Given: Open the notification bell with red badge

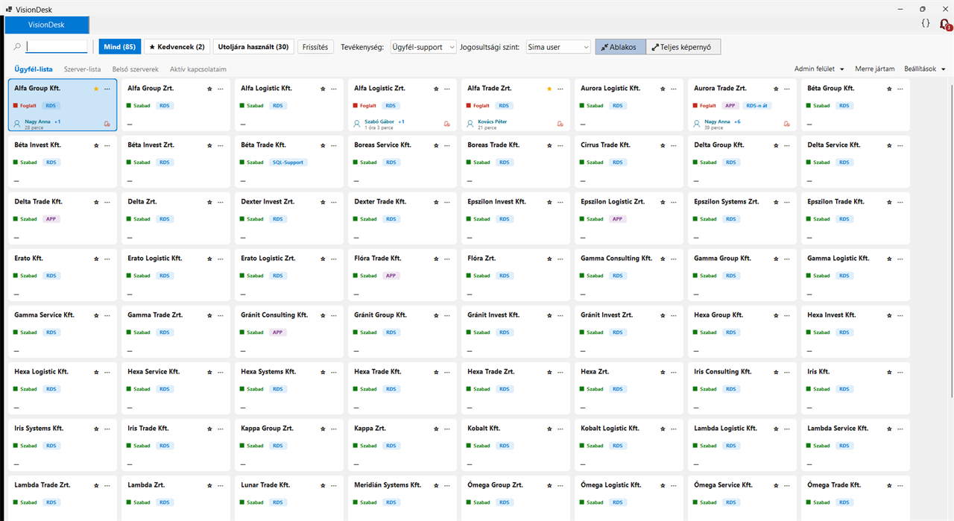Looking at the screenshot, I should point(945,25).
